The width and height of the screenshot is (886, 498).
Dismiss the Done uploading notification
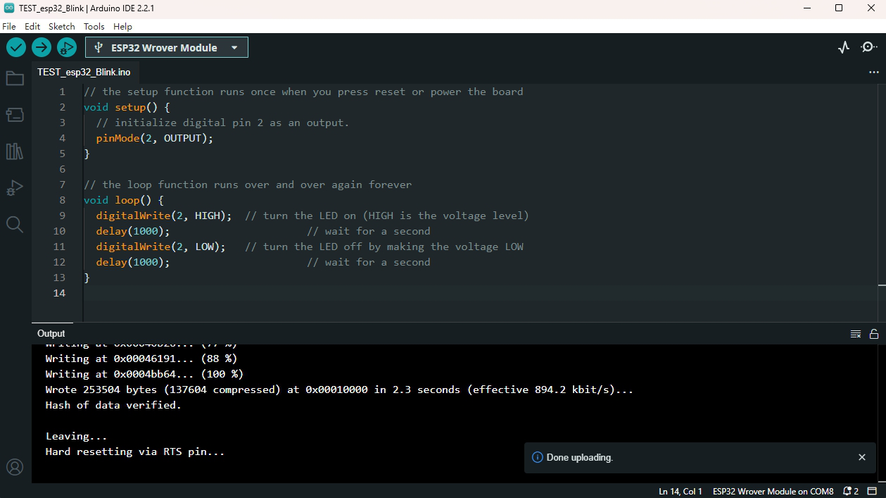862,457
